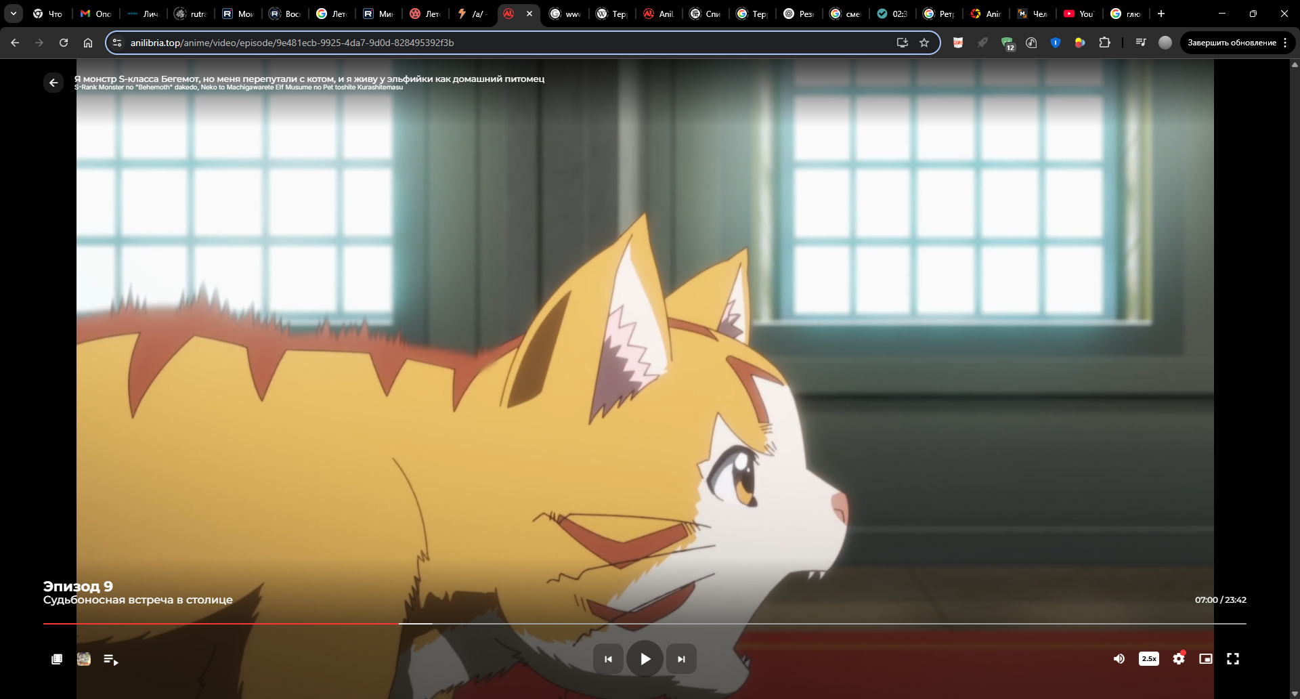
Task: Skip to the previous episode
Action: coord(608,659)
